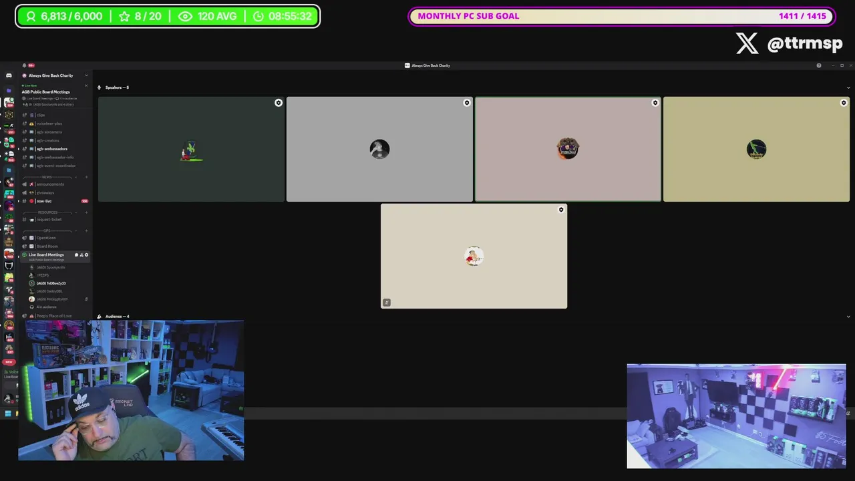Image resolution: width=855 pixels, height=481 pixels.
Task: Select the Live Board Meetings stage channel
Action: (x=55, y=257)
